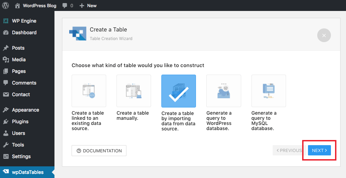Click the plus icon beside New

click(x=82, y=6)
